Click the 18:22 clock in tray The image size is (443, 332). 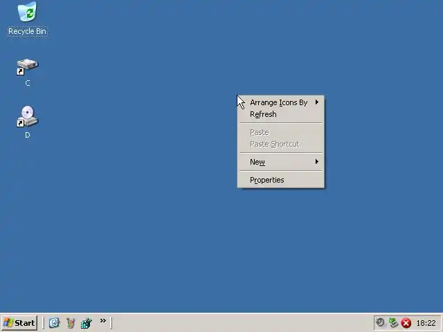(x=426, y=323)
